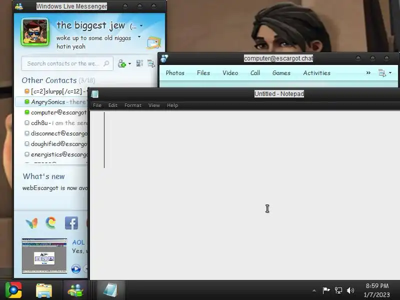Click Call in the chat window

click(x=255, y=73)
